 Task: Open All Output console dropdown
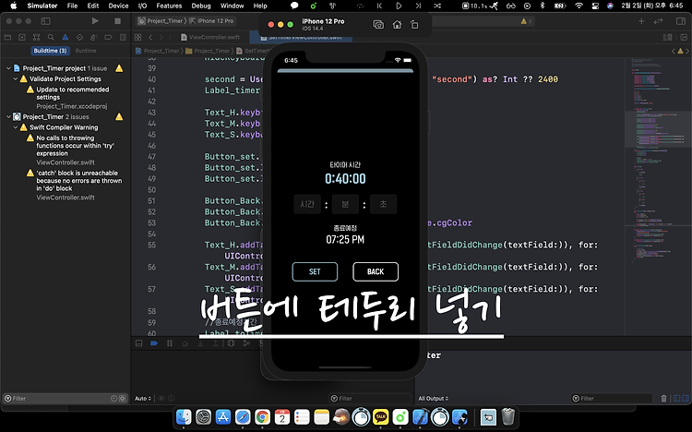pos(434,399)
